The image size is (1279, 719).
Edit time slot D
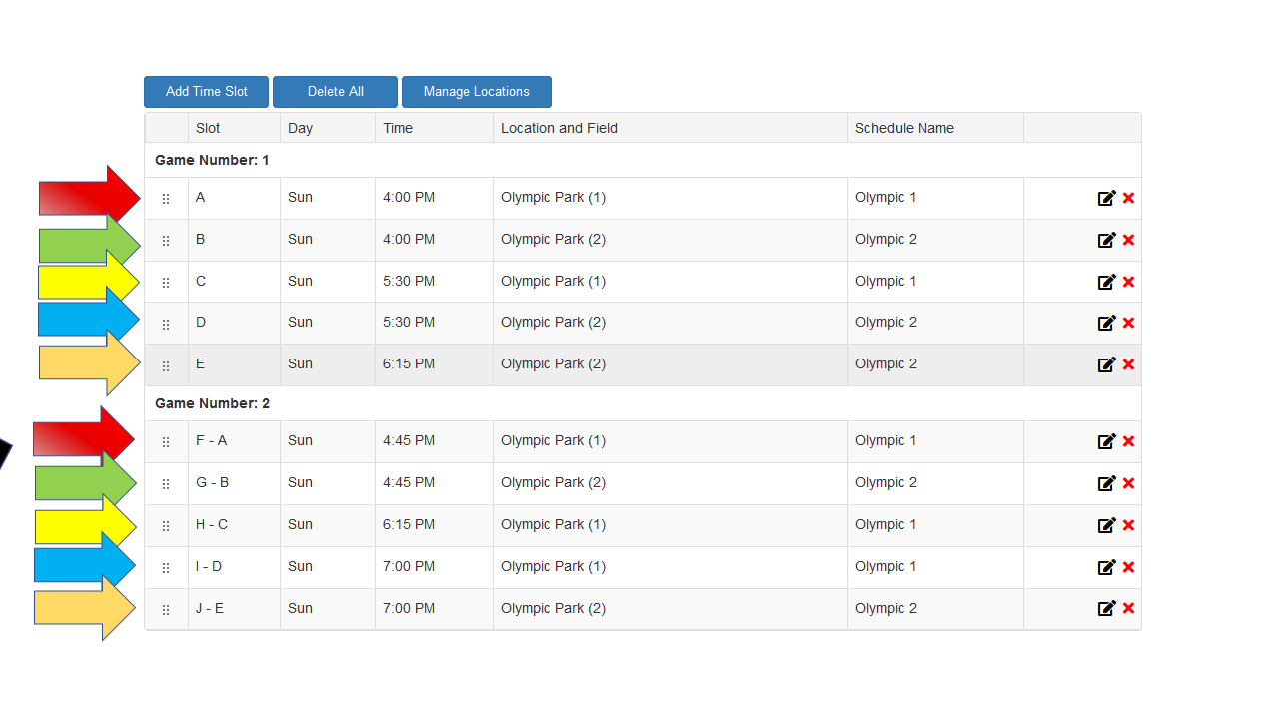click(1106, 323)
